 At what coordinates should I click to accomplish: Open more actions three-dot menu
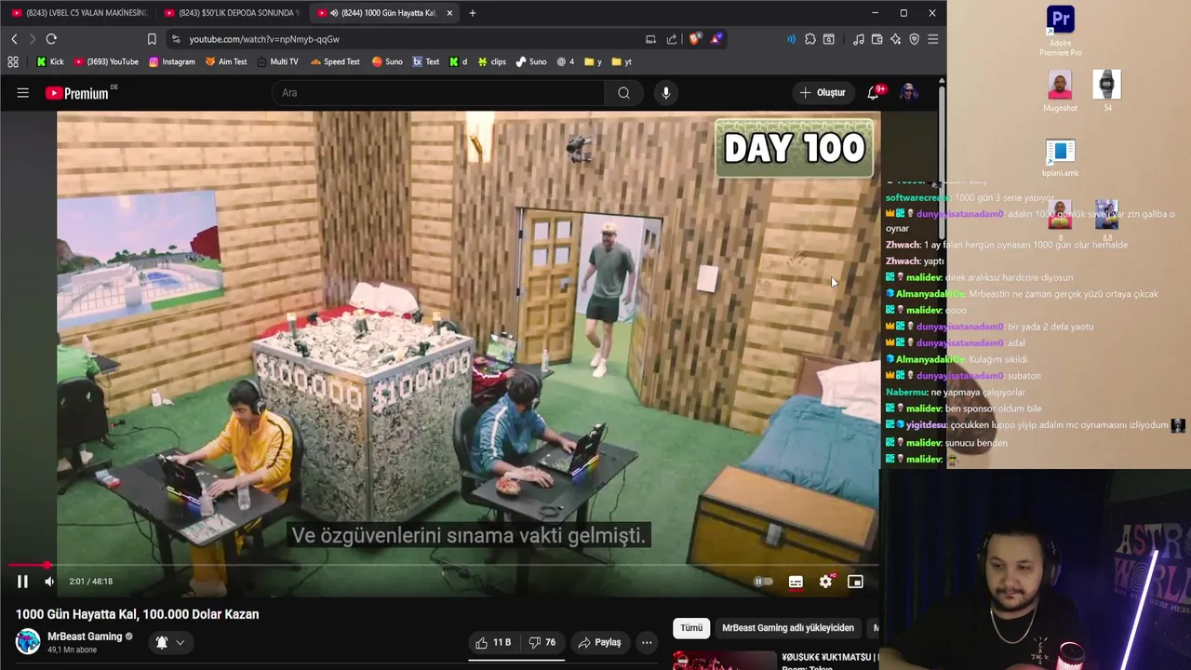647,642
